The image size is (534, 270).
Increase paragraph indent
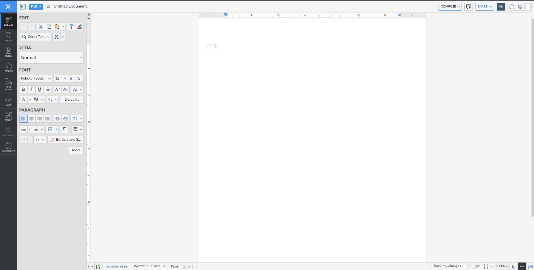57,119
